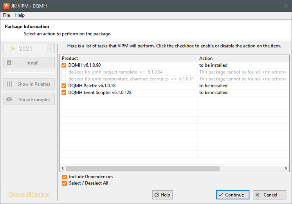Click the horizontal scrollbar thumb in task list

tap(142, 168)
